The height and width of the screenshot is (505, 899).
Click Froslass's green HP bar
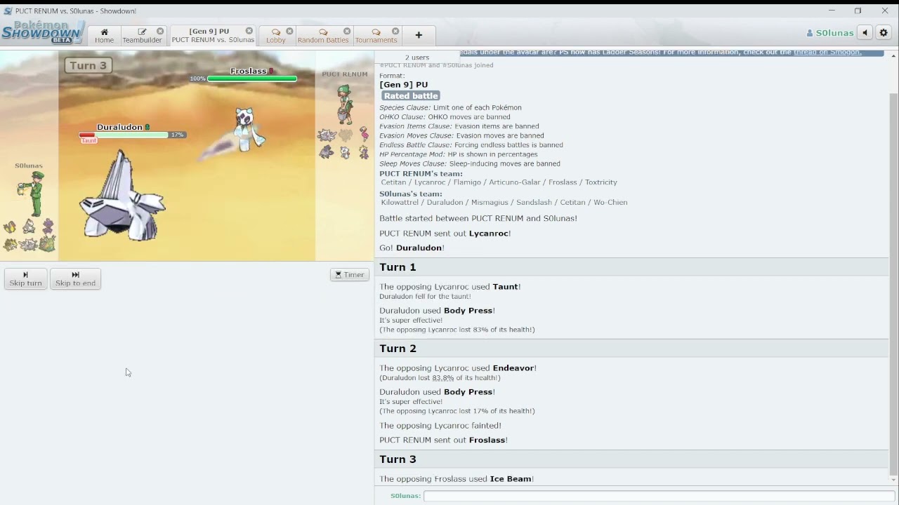(x=252, y=79)
